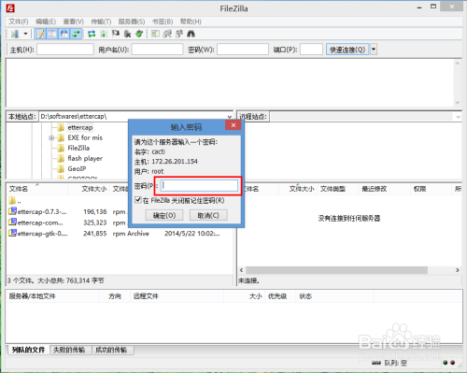Click message log scroll down arrow
The width and height of the screenshot is (467, 373).
[458, 102]
